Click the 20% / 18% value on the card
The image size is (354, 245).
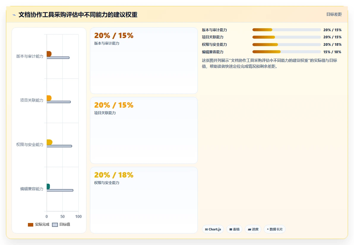114,175
